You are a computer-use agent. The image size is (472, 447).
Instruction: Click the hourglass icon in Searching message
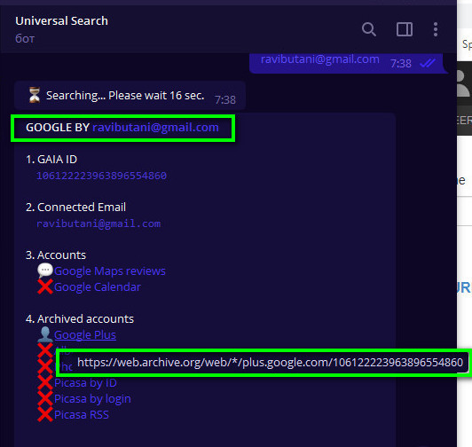[x=35, y=95]
